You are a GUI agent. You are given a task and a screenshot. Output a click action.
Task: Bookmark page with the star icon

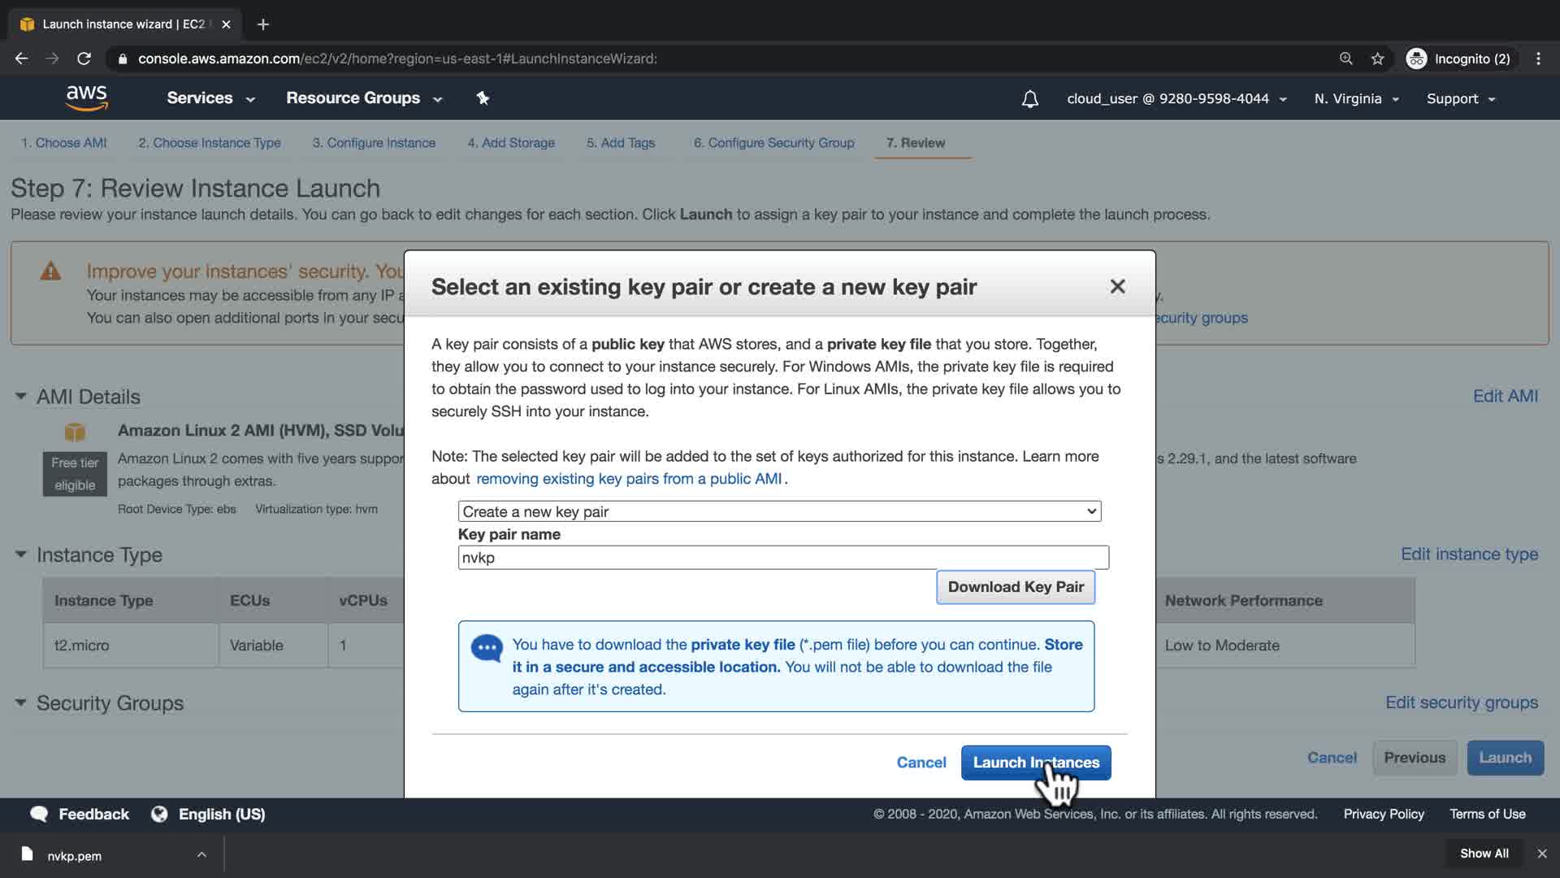(x=1377, y=59)
